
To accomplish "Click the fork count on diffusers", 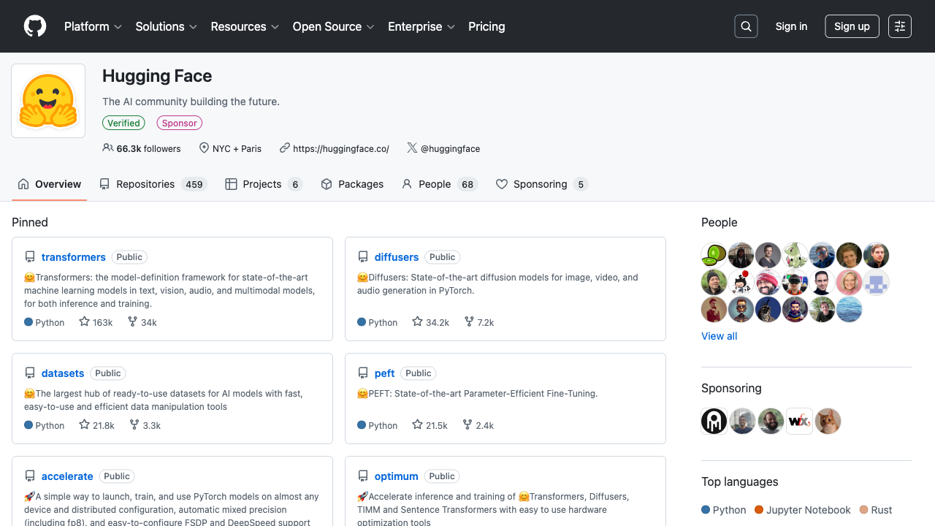I will [479, 322].
